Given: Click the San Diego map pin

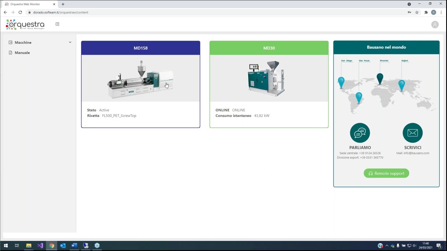Looking at the screenshot, I should coord(341,83).
